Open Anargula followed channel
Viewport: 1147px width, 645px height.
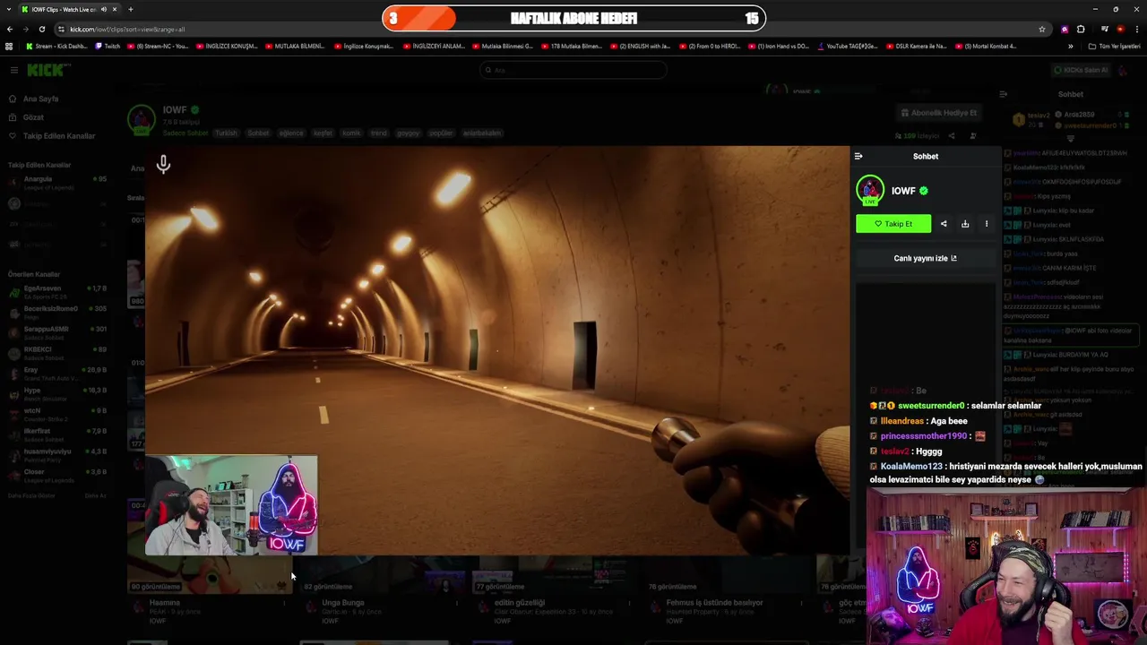point(57,182)
